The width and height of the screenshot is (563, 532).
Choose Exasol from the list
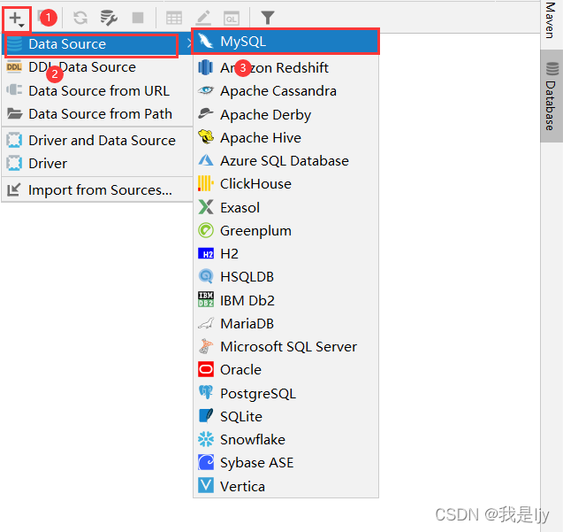285,207
